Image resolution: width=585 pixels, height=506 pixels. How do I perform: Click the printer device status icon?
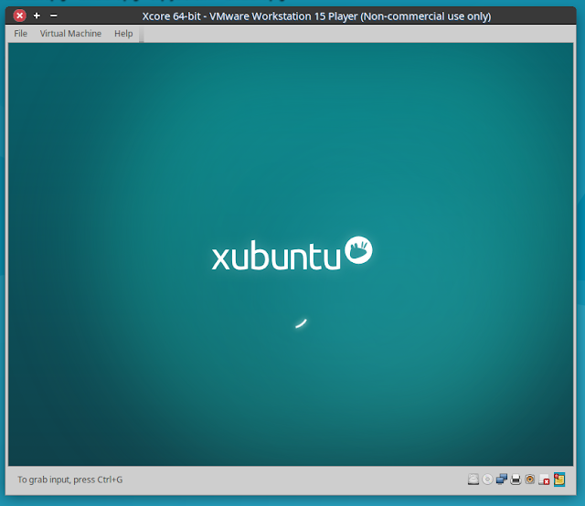click(x=516, y=480)
